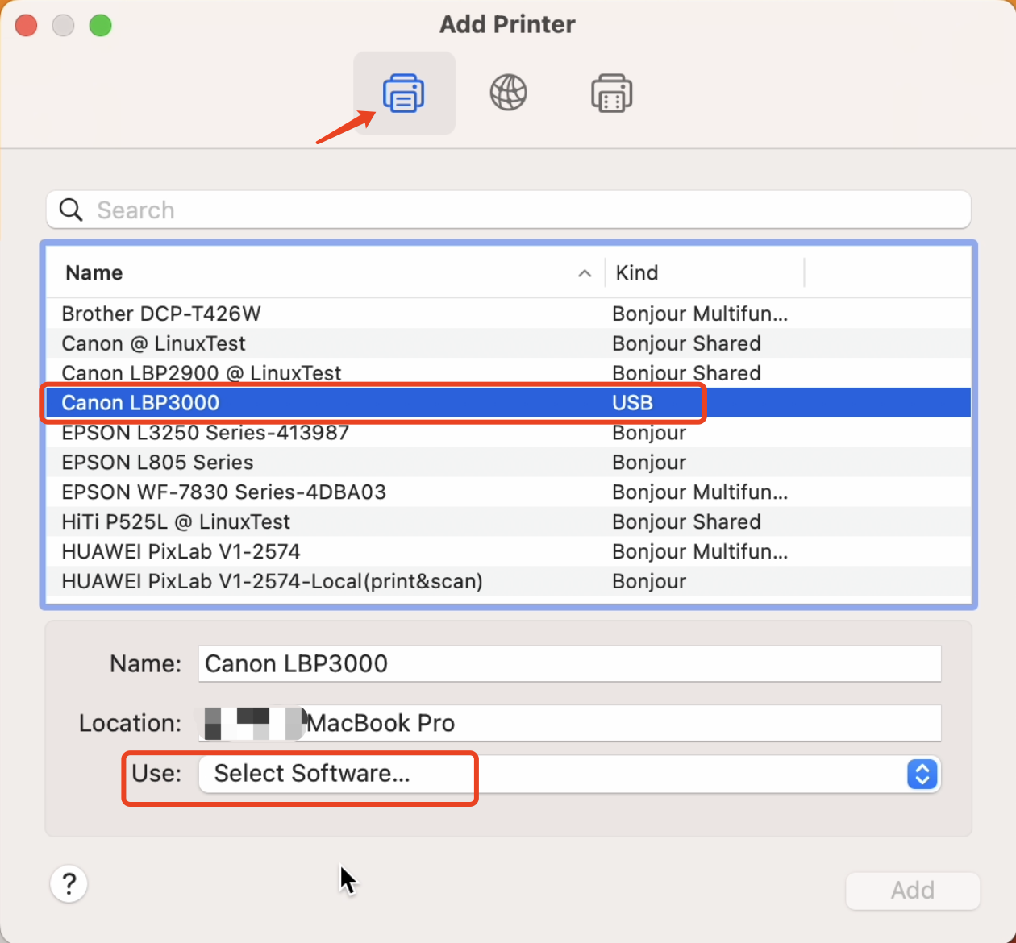The height and width of the screenshot is (943, 1016).
Task: Click the help question mark button
Action: coord(69,883)
